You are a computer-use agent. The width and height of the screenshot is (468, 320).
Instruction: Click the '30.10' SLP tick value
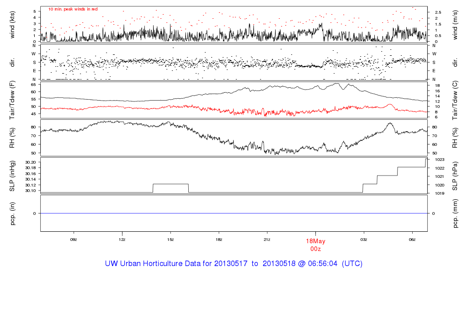[x=31, y=191]
